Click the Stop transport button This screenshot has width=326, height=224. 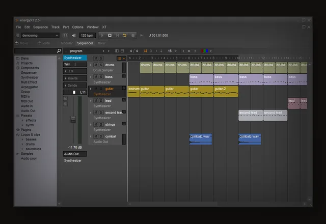pyautogui.click(x=110, y=35)
